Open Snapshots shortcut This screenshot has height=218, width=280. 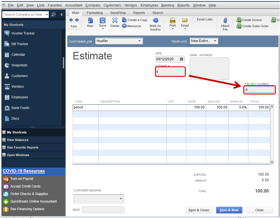pyautogui.click(x=16, y=65)
